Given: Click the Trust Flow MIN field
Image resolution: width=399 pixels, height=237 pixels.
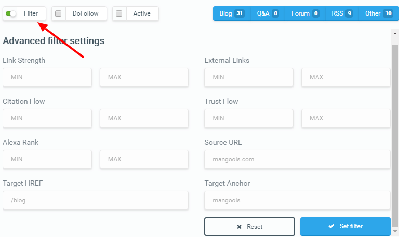Looking at the screenshot, I should pos(249,118).
